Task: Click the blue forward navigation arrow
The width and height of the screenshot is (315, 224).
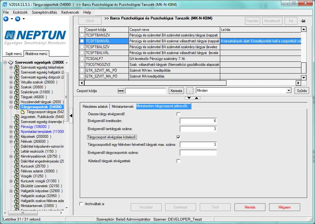Action: point(18,19)
